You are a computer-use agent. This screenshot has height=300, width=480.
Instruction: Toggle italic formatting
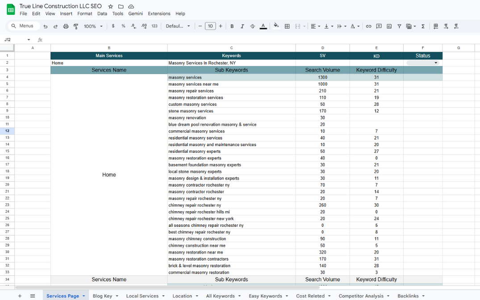coord(242,26)
